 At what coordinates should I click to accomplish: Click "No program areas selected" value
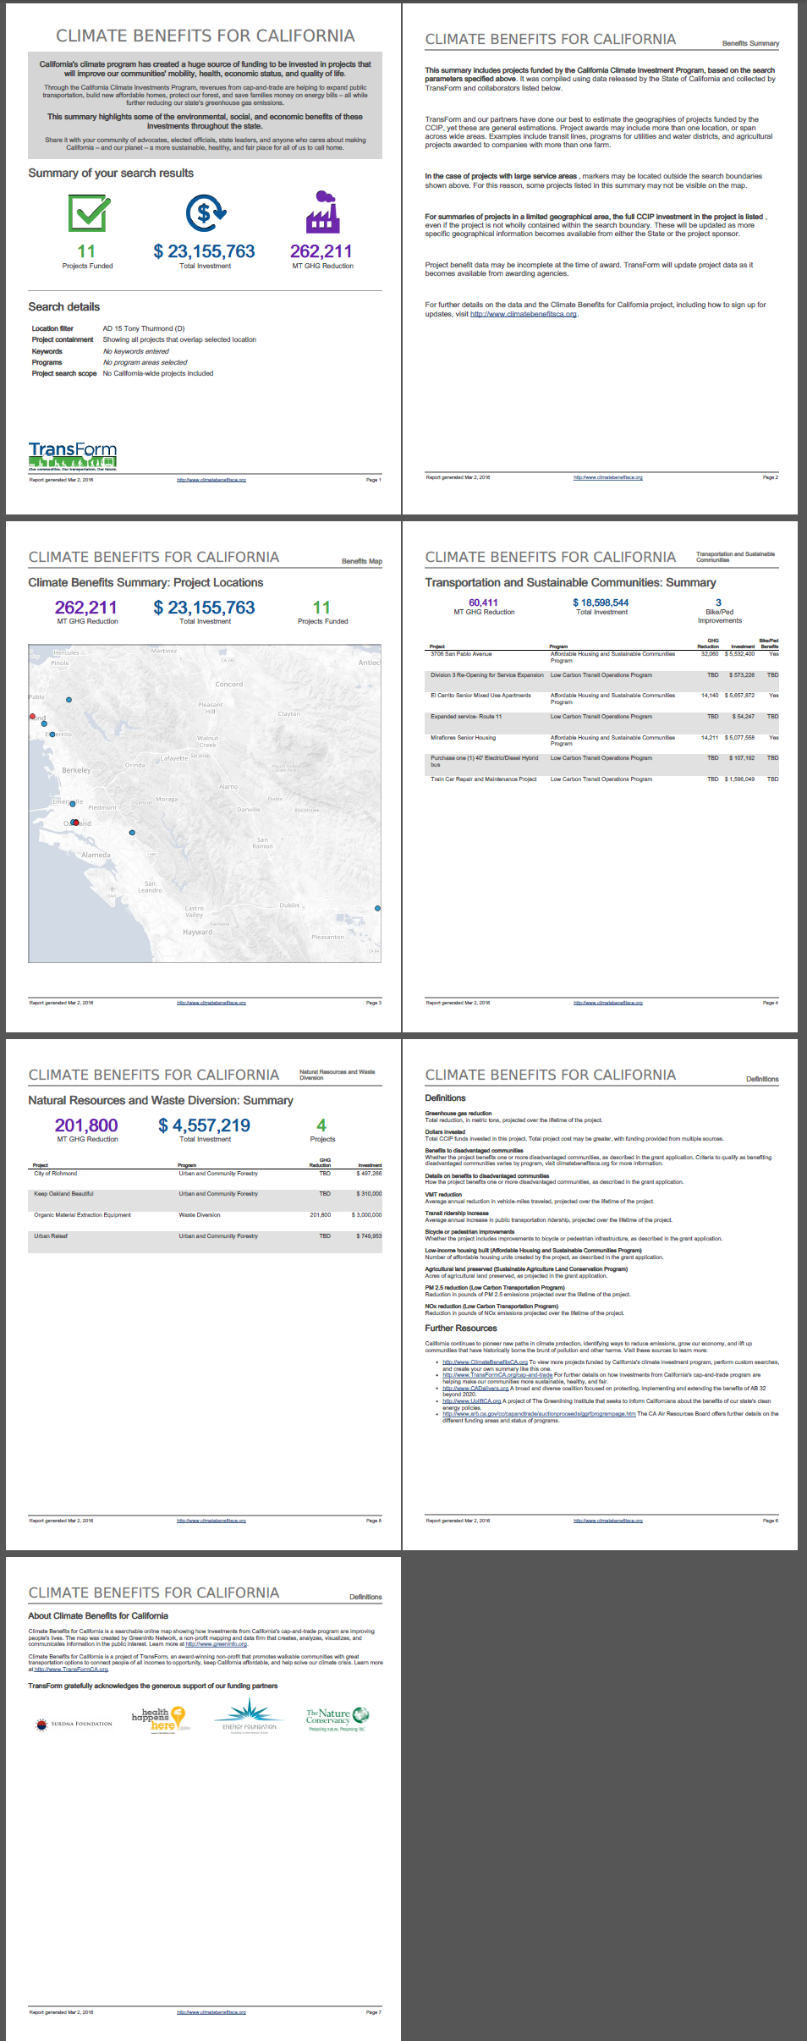(x=145, y=362)
